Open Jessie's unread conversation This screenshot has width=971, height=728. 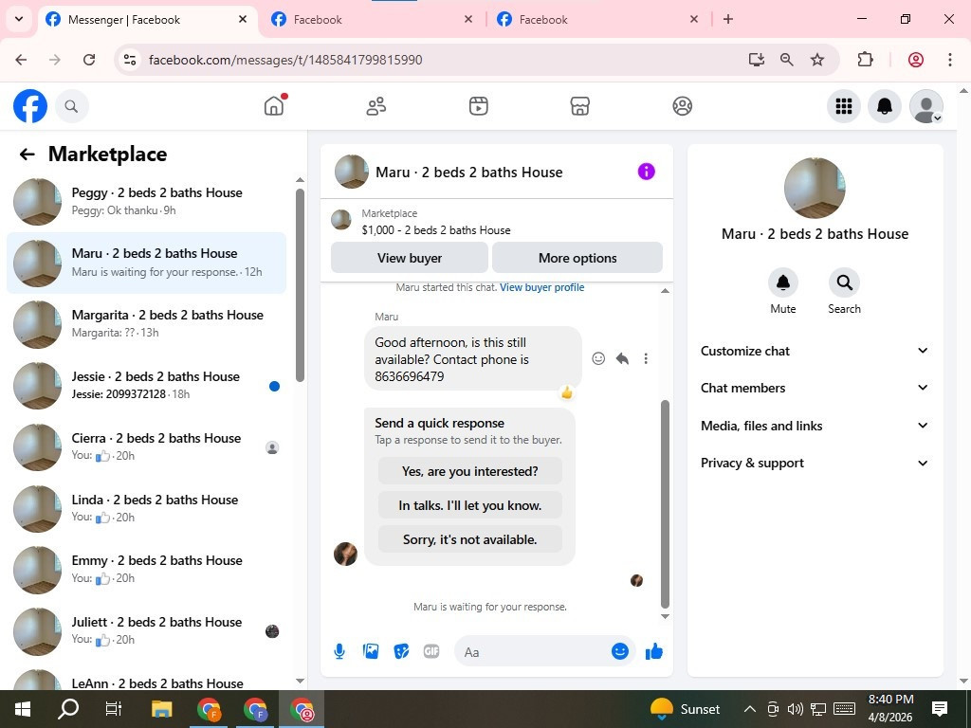[x=147, y=386]
